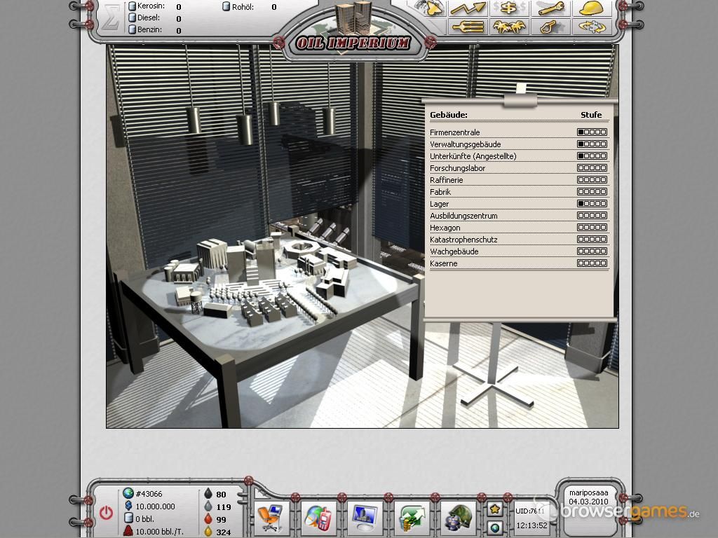Click the monitor with building icon
Screen dimensions: 718x538
(x=365, y=516)
